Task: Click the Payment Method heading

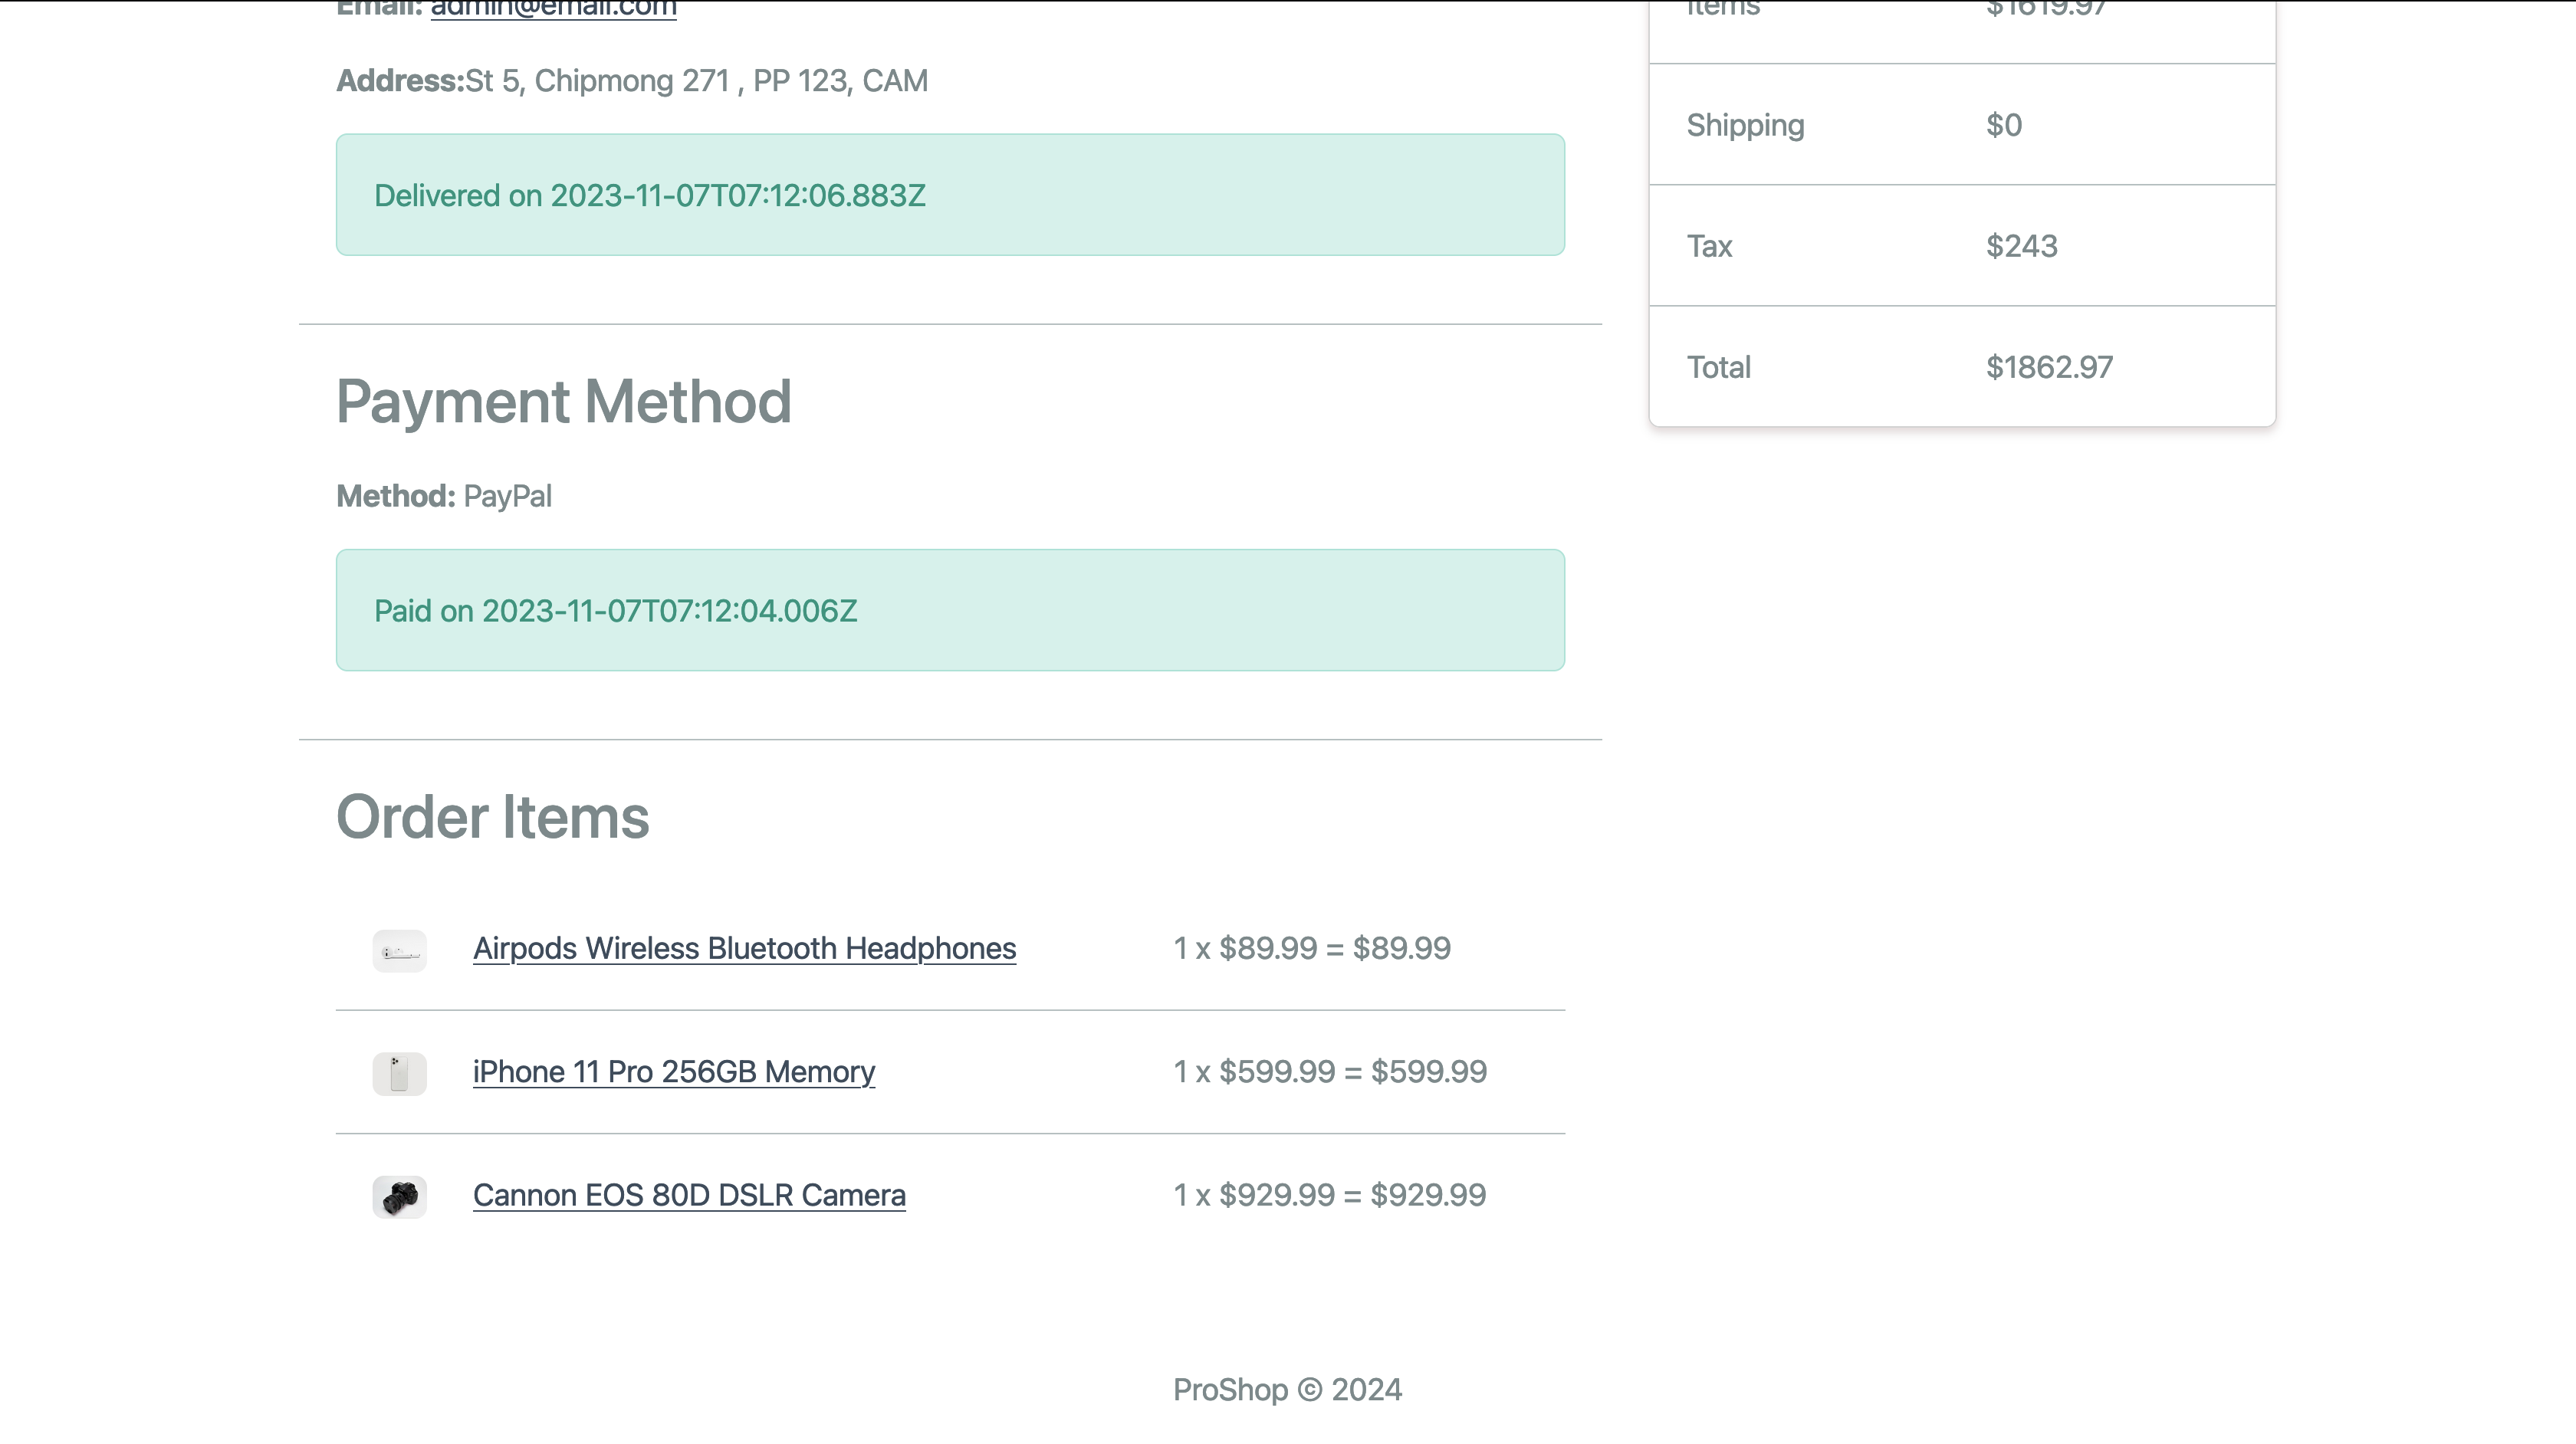Action: coord(563,402)
